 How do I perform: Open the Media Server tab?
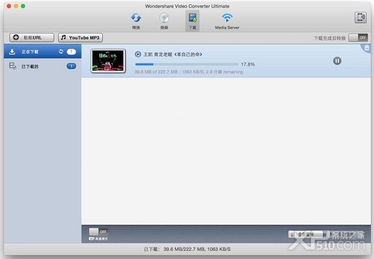pos(227,21)
